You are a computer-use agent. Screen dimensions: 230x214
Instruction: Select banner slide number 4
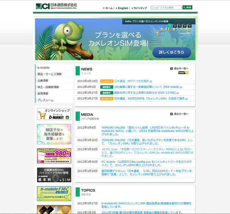(185, 26)
